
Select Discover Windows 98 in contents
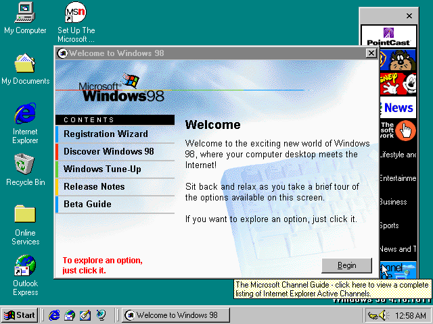pos(115,152)
